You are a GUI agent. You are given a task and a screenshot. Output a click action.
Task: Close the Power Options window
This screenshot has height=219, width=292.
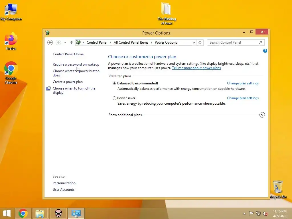click(262, 32)
